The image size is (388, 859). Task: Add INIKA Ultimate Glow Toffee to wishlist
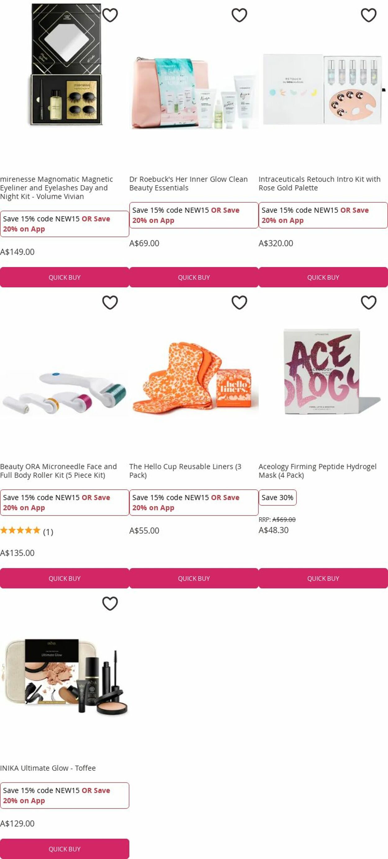[x=110, y=603]
